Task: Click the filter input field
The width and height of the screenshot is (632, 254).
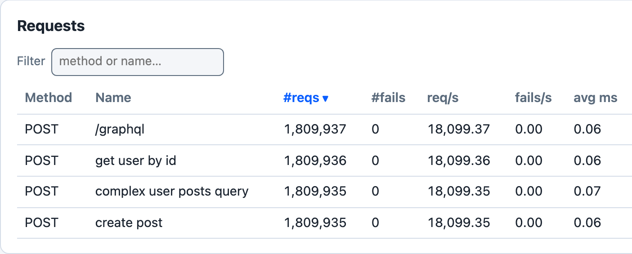Action: click(x=138, y=62)
